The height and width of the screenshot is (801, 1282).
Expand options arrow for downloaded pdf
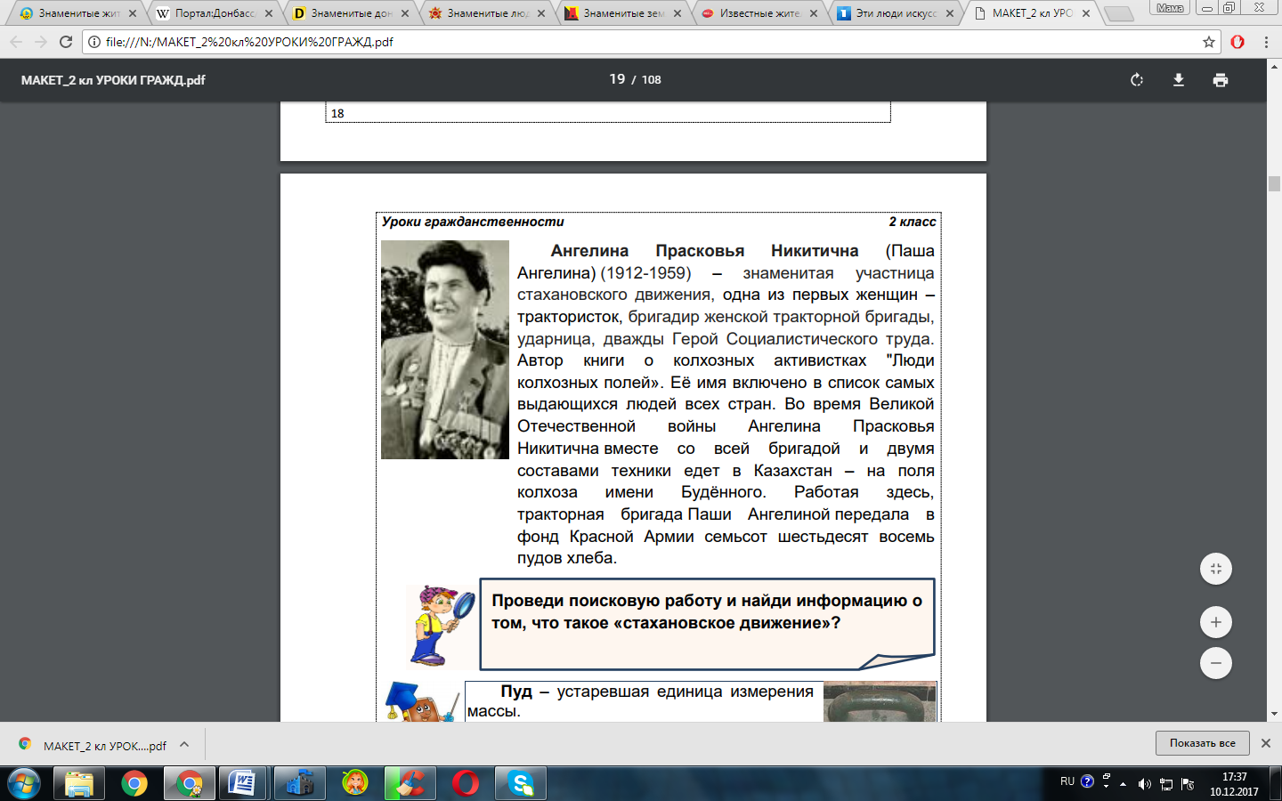pyautogui.click(x=184, y=745)
